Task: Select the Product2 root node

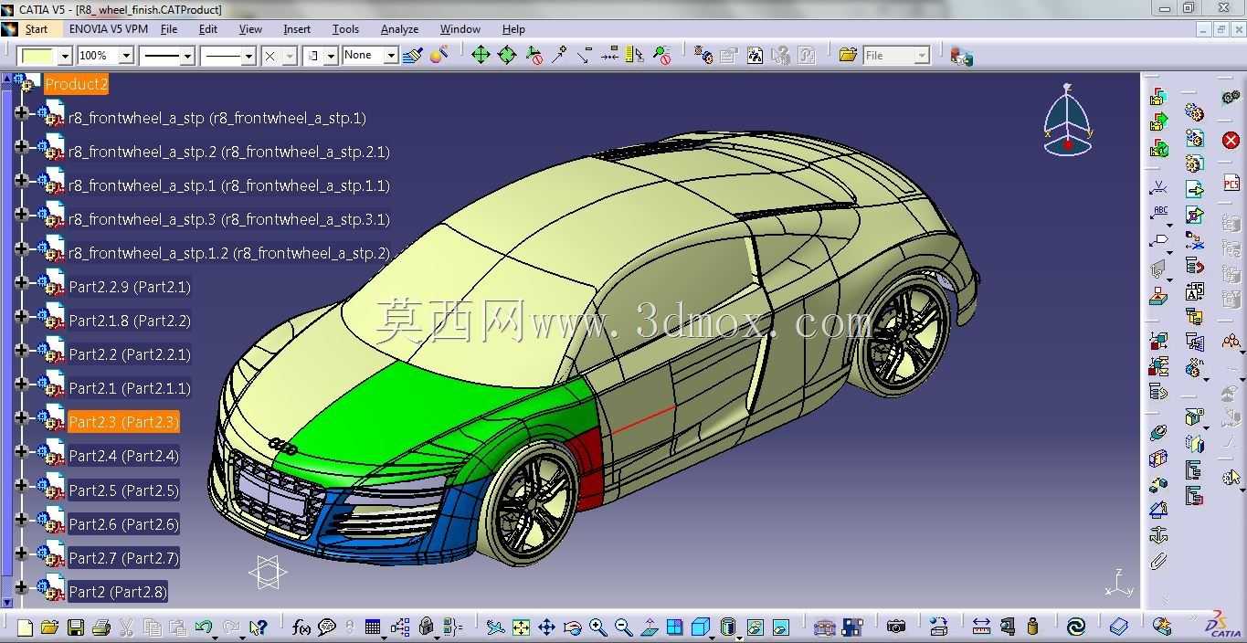Action: pyautogui.click(x=76, y=84)
